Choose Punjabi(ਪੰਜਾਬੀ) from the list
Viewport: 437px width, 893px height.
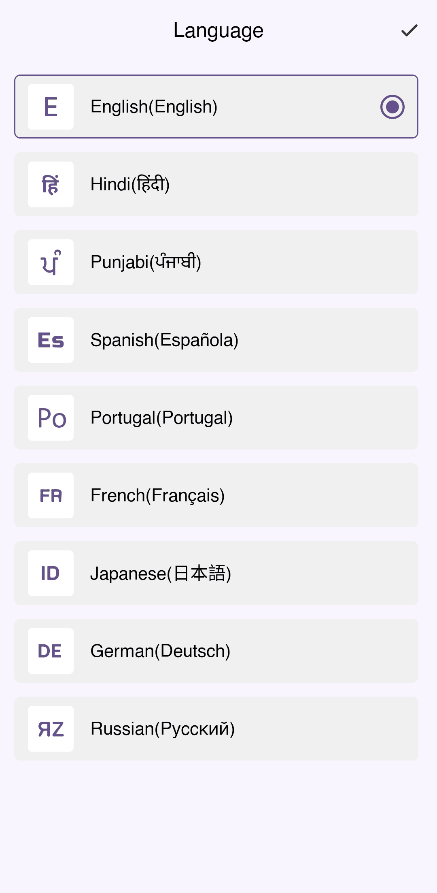[x=146, y=262]
